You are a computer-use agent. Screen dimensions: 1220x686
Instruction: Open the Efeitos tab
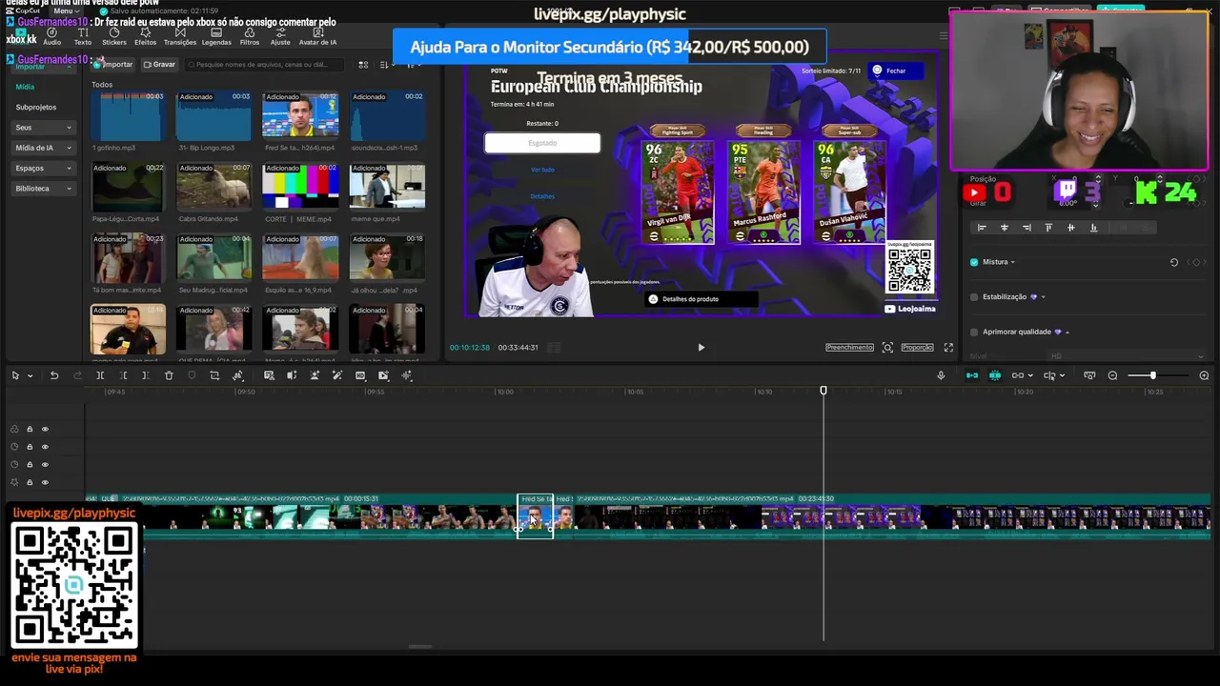click(145, 37)
